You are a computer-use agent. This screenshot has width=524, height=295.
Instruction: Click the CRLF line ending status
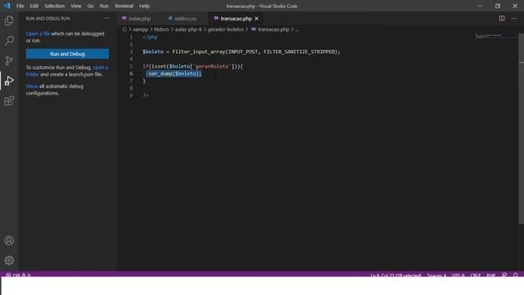[x=475, y=275]
